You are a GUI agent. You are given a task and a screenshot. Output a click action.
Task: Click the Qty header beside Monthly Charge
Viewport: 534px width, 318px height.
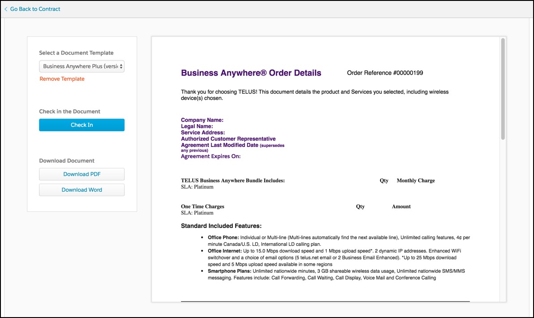pos(384,180)
